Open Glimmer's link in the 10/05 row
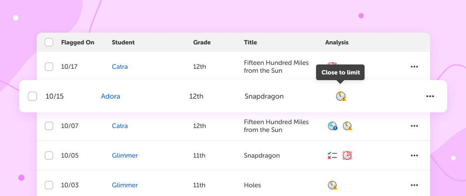This screenshot has width=466, height=196. tap(125, 155)
